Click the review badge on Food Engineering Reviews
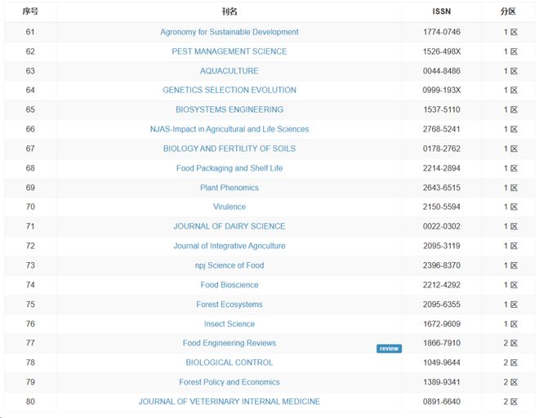The height and width of the screenshot is (418, 539). point(389,349)
